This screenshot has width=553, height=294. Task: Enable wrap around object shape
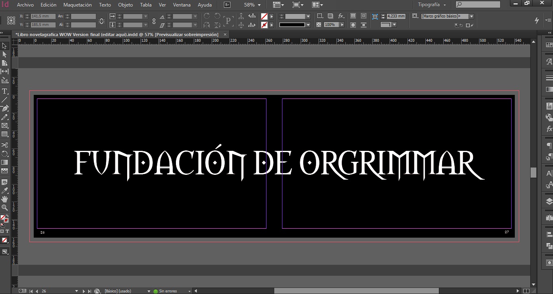coord(353,25)
